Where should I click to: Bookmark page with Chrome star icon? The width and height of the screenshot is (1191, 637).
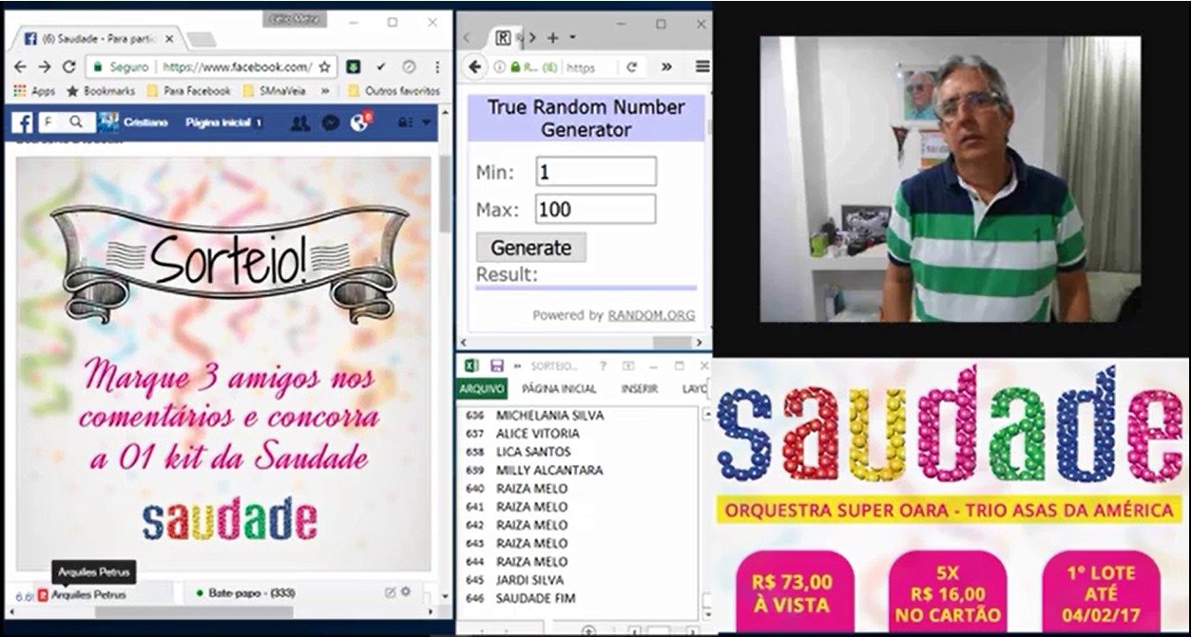click(325, 66)
